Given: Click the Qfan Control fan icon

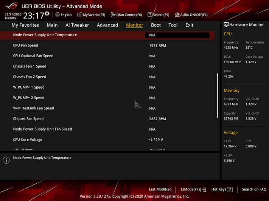Looking at the screenshot, I should (x=113, y=15).
